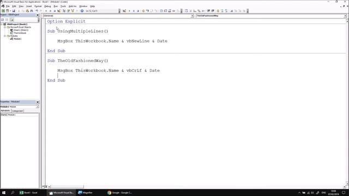Open the View menu
The width and height of the screenshot is (349, 196).
click(21, 6)
